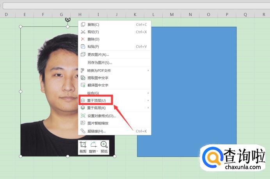Expand submenu arrow of 置于底层(K)
270x179 pixels.
pyautogui.click(x=148, y=108)
